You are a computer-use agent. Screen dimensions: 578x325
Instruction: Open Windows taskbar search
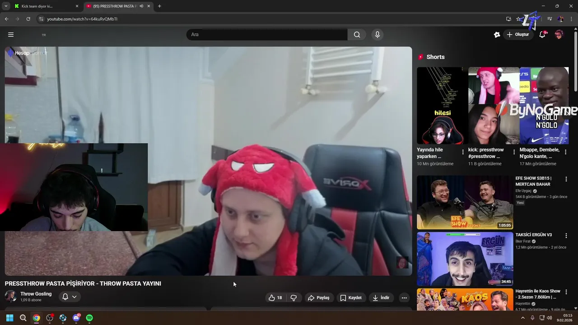pos(23,318)
